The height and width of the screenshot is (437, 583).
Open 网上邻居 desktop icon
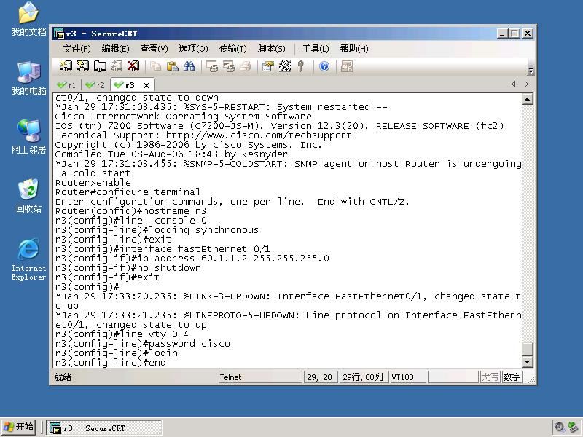(x=28, y=137)
